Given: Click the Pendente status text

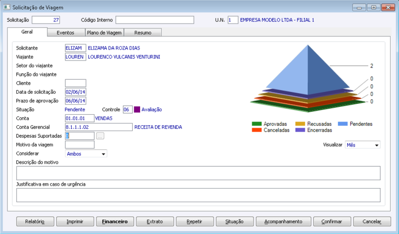Looking at the screenshot, I should click(x=75, y=109).
